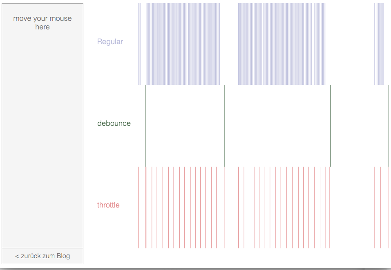Click the "Regular" row label
Viewport: 391px width, 270px height.
tap(110, 42)
